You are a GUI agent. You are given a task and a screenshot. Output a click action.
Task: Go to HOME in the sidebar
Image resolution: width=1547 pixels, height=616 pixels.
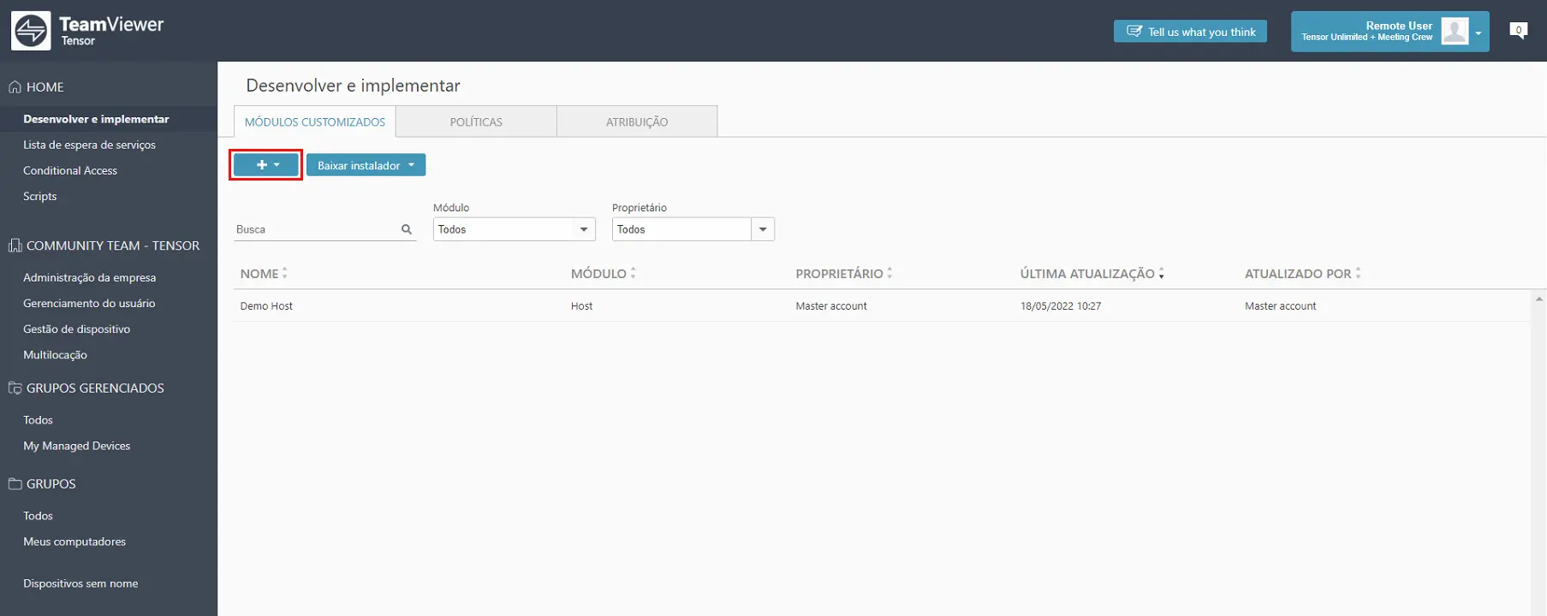click(x=45, y=86)
